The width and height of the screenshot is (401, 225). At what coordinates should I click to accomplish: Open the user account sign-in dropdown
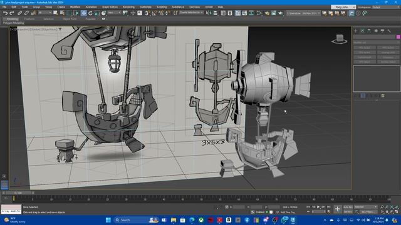(x=343, y=7)
